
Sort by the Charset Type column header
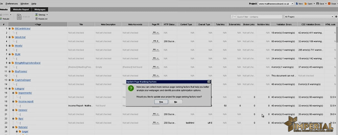coord(204,24)
